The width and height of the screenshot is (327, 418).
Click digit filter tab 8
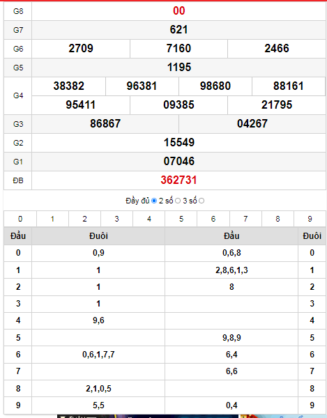click(277, 219)
